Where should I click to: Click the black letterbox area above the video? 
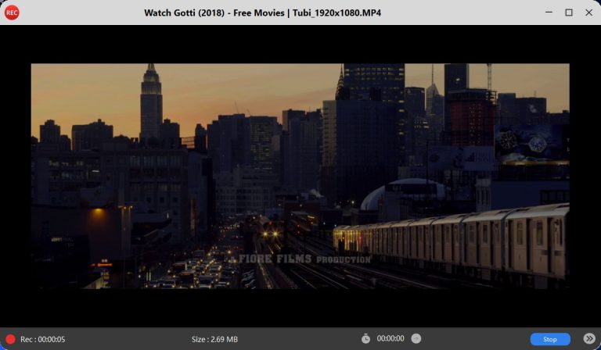[300, 44]
